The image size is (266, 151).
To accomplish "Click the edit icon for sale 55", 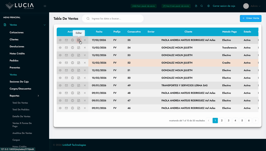I will (x=79, y=40).
